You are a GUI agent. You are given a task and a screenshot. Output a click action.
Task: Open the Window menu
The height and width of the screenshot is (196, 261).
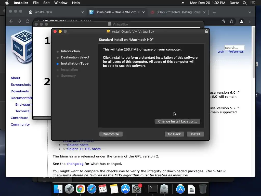coord(61,3)
